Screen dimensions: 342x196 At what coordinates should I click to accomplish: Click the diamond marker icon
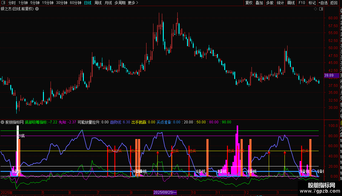(315, 9)
